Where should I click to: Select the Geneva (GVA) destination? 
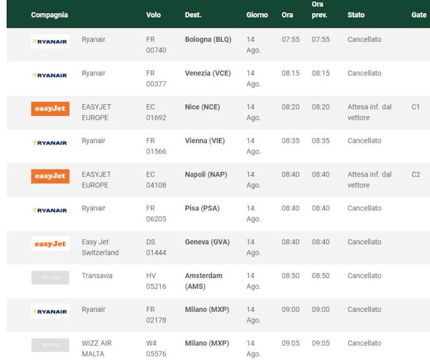207,242
